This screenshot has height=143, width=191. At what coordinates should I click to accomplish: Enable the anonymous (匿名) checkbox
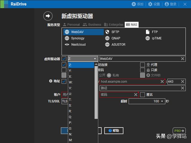coord(142,95)
